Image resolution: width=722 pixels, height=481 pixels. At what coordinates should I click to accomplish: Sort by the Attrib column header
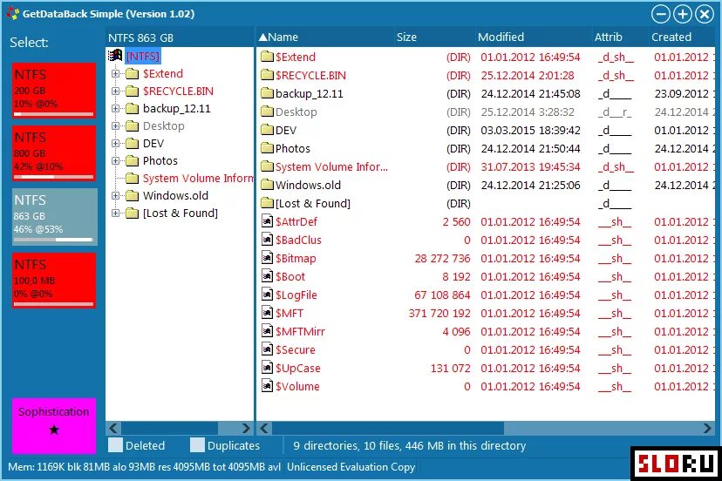pos(620,37)
